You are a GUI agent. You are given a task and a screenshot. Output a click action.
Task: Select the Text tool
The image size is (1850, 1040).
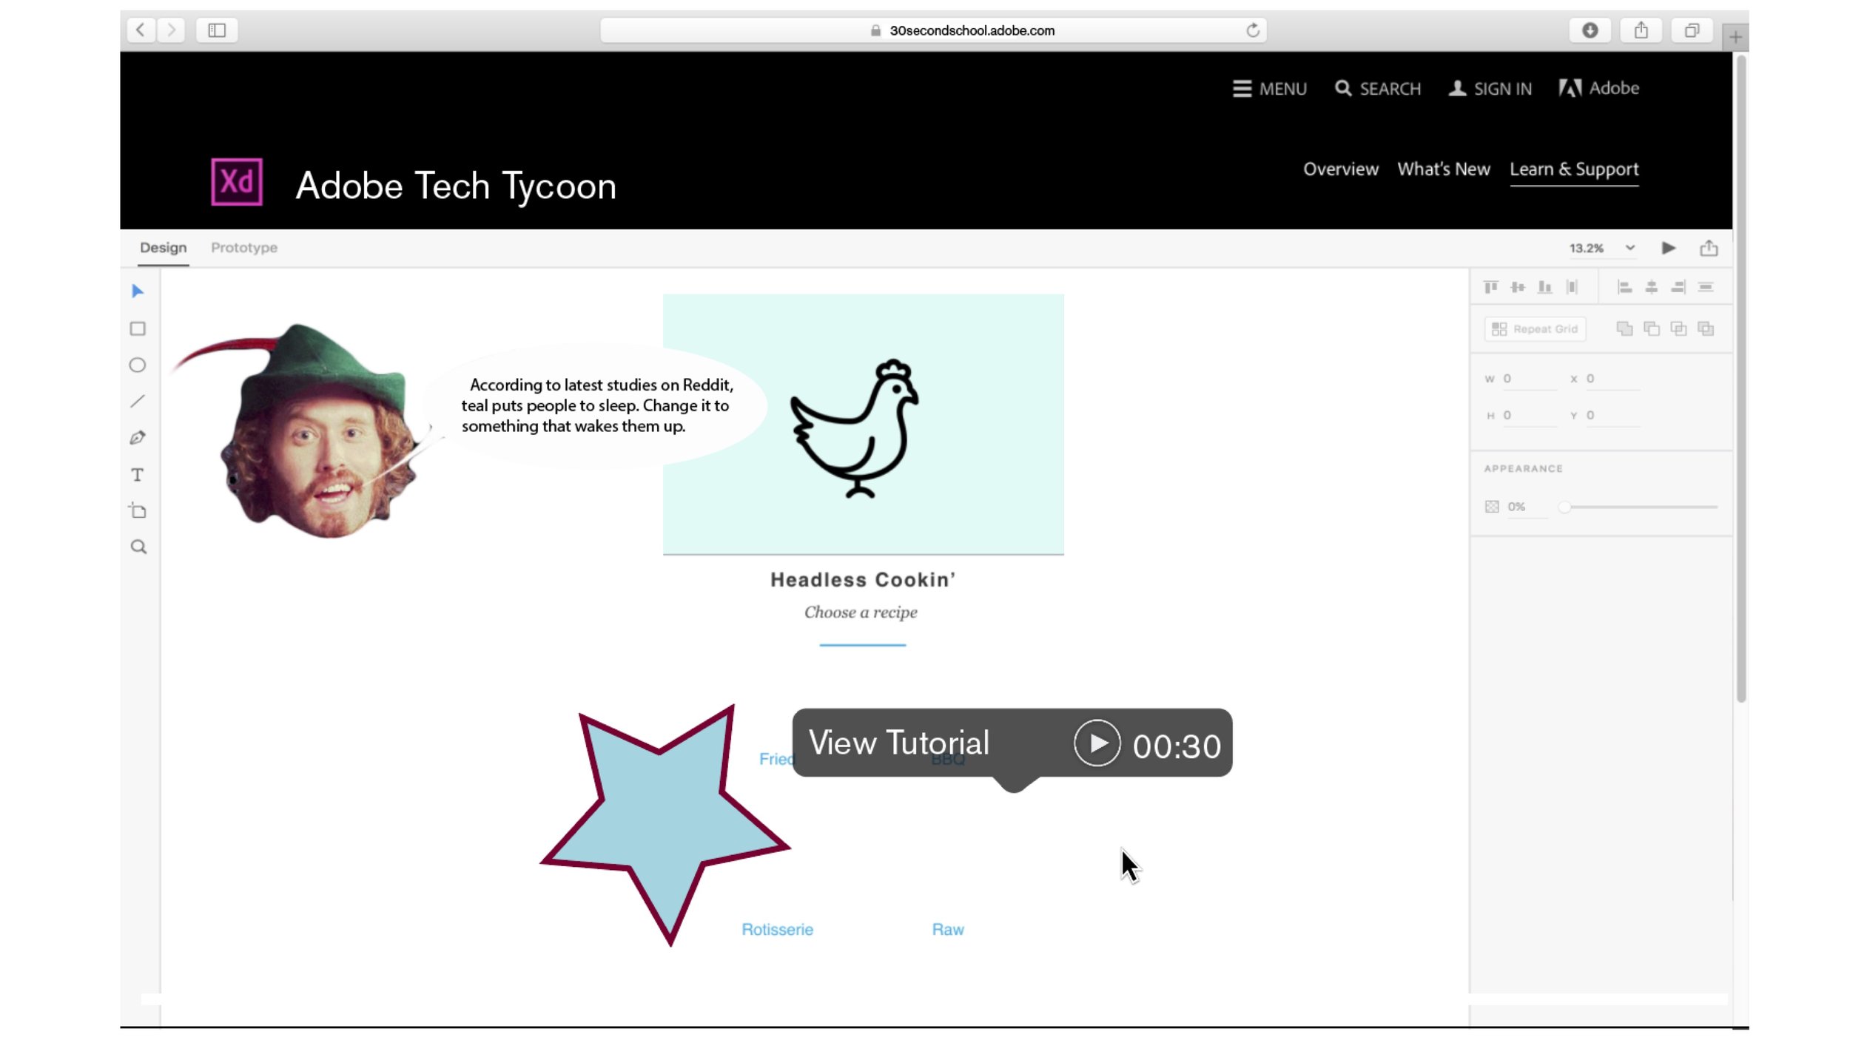[x=138, y=475]
